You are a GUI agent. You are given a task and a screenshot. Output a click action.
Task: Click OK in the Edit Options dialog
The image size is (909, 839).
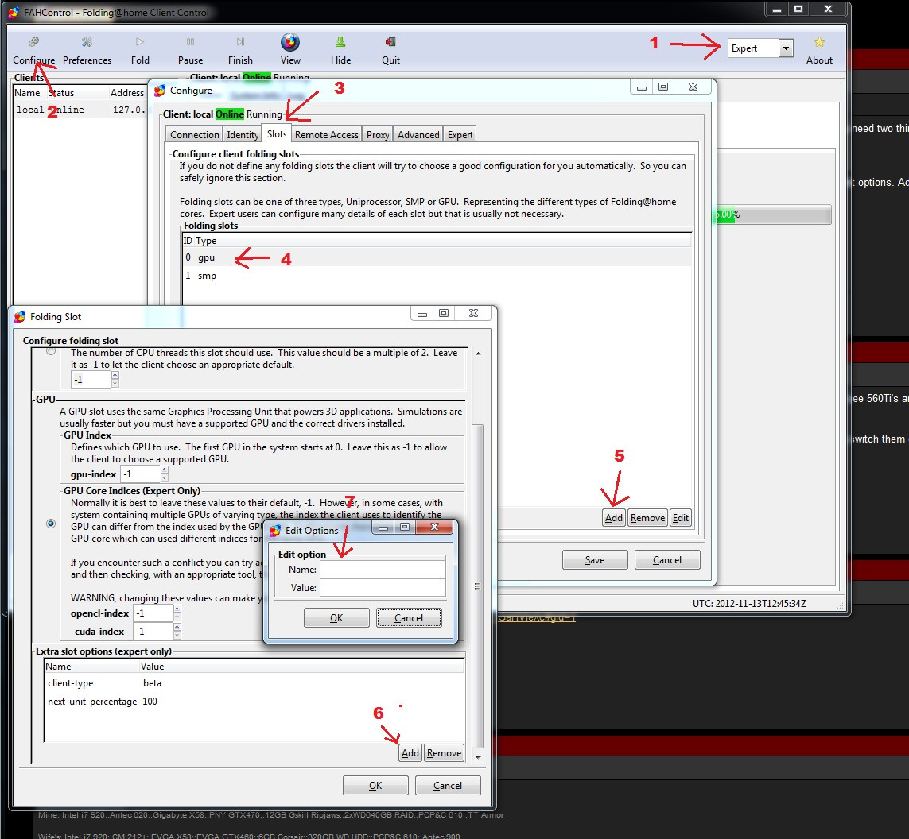(336, 618)
